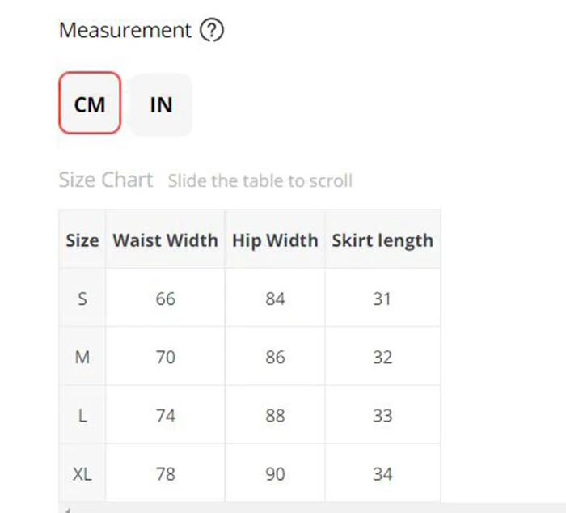Click skirt length value 33 for size L

pos(382,415)
